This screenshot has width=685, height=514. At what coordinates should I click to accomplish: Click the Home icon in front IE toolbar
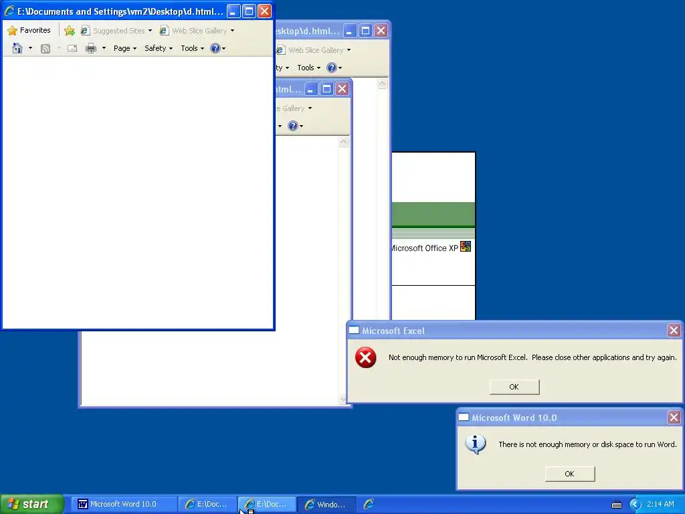pyautogui.click(x=17, y=48)
